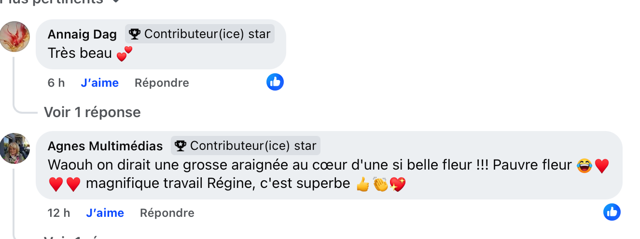Click the two-hearts emoji after "Très beau"

124,54
